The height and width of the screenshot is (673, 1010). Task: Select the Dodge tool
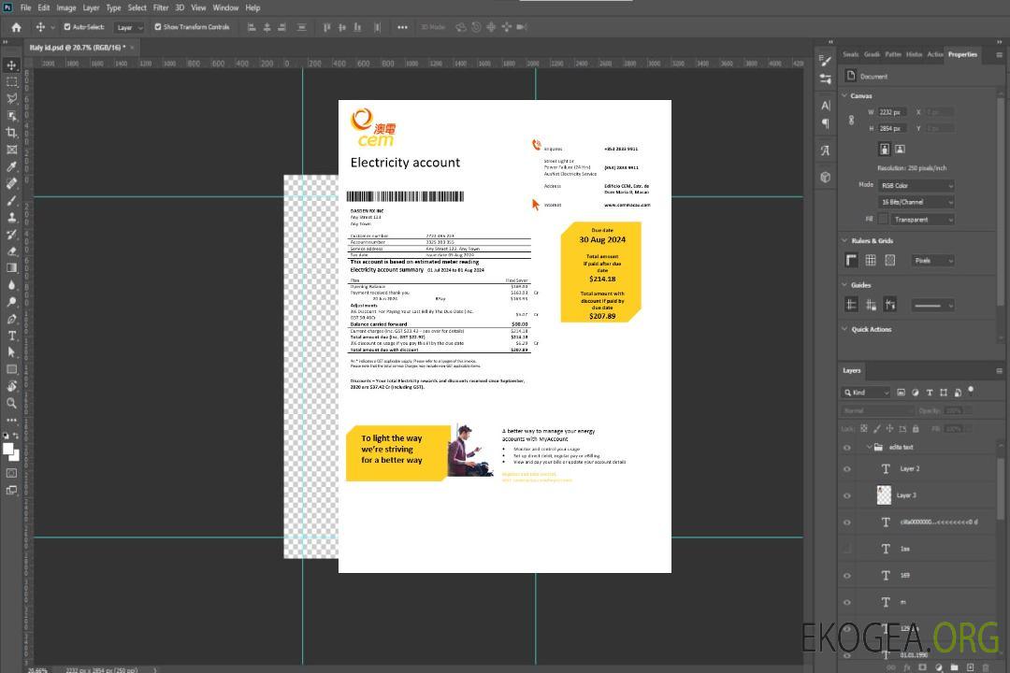click(x=11, y=301)
